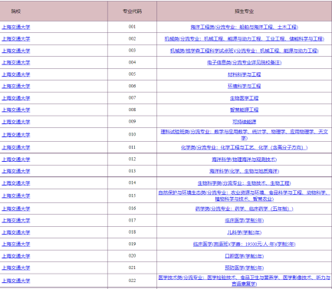The width and height of the screenshot is (332, 289).
Task: Select the code cell 001
Action: coord(132,27)
